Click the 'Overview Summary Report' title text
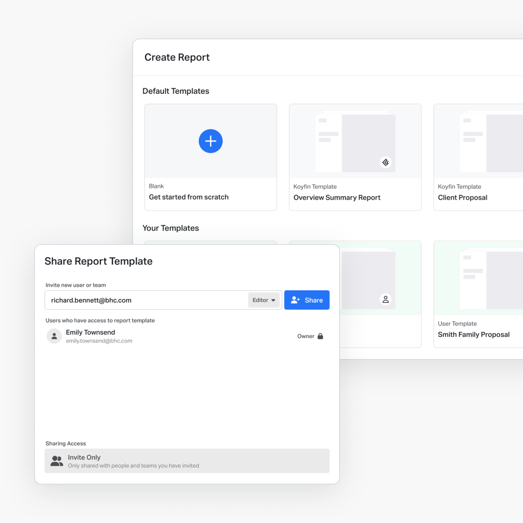This screenshot has width=523, height=523. [x=337, y=197]
